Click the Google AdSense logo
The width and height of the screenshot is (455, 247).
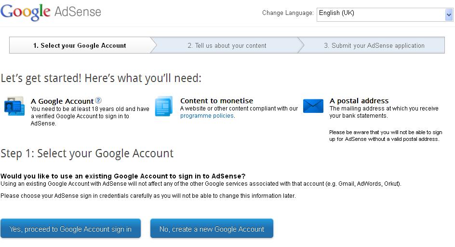click(51, 12)
